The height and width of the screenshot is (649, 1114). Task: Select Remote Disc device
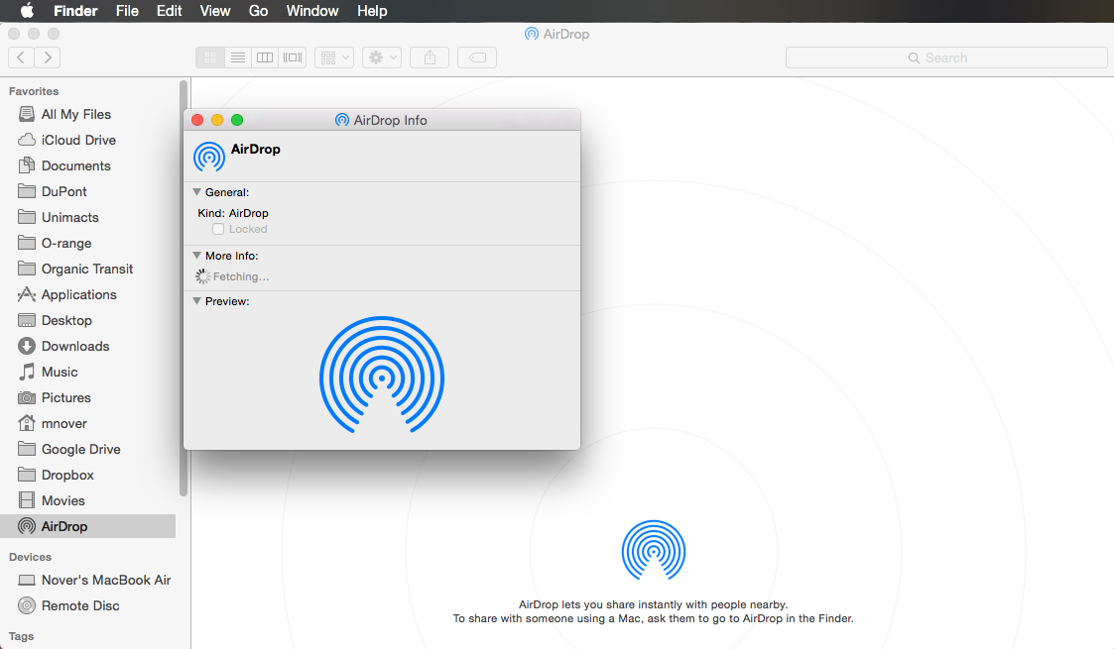pyautogui.click(x=88, y=605)
